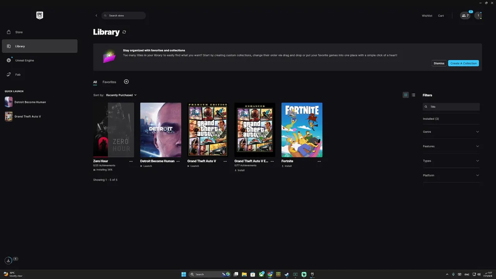Open the GTA V Enhanced cover art
This screenshot has height=279, width=496.
click(x=255, y=130)
